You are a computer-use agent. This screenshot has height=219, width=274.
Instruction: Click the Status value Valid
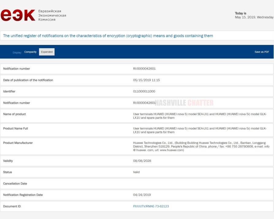coord(136,172)
